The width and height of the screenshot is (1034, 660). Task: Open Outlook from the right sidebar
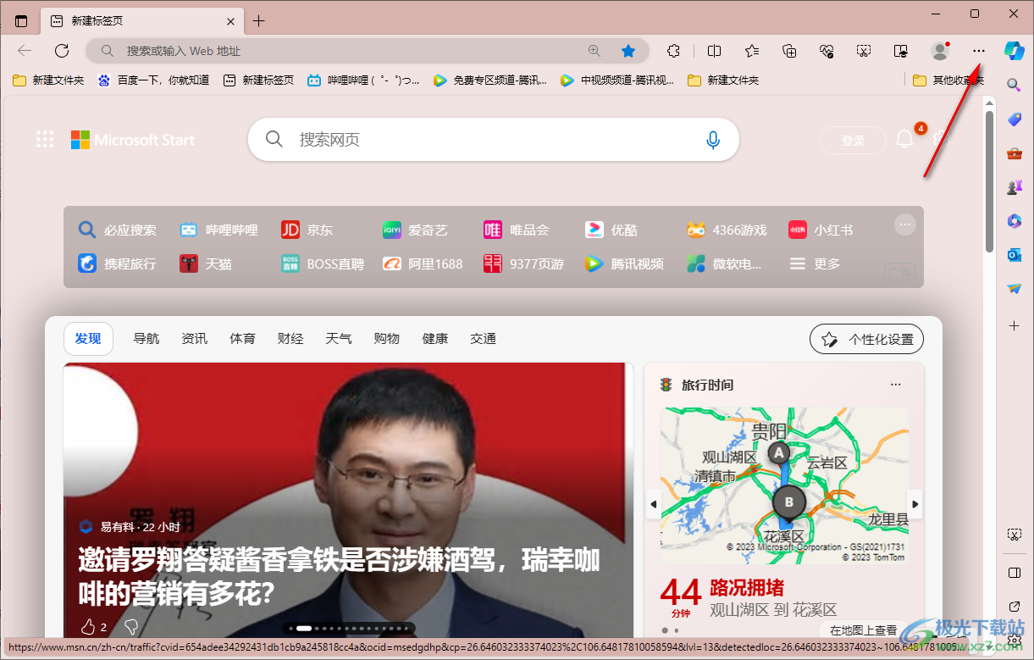pyautogui.click(x=1014, y=253)
